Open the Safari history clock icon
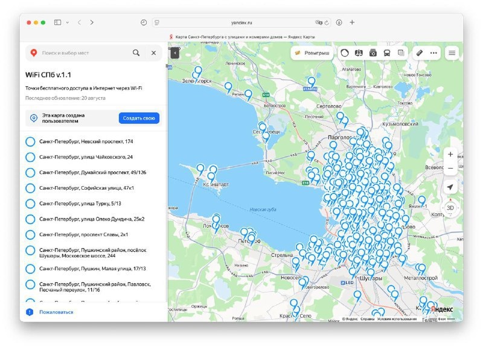Viewport: 483px width, 348px height. (x=144, y=22)
